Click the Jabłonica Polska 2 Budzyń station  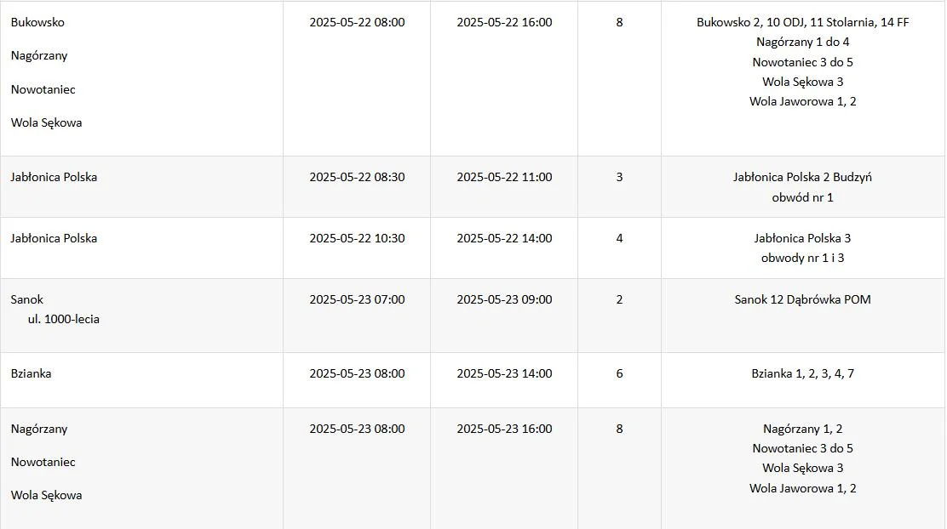803,178
